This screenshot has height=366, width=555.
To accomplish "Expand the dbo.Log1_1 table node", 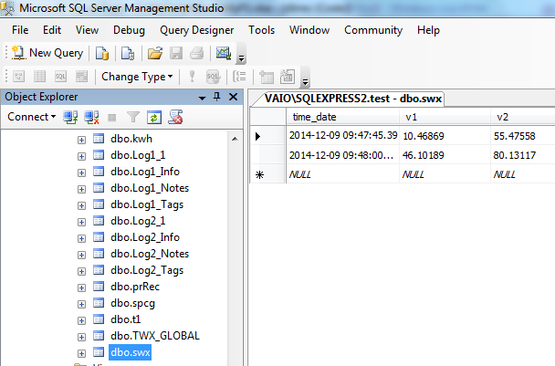I will click(x=82, y=156).
